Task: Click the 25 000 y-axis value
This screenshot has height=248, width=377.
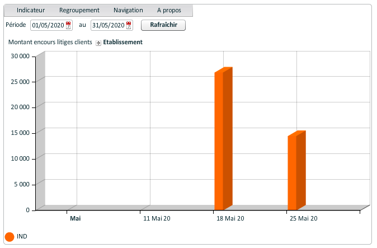Action: (x=20, y=82)
